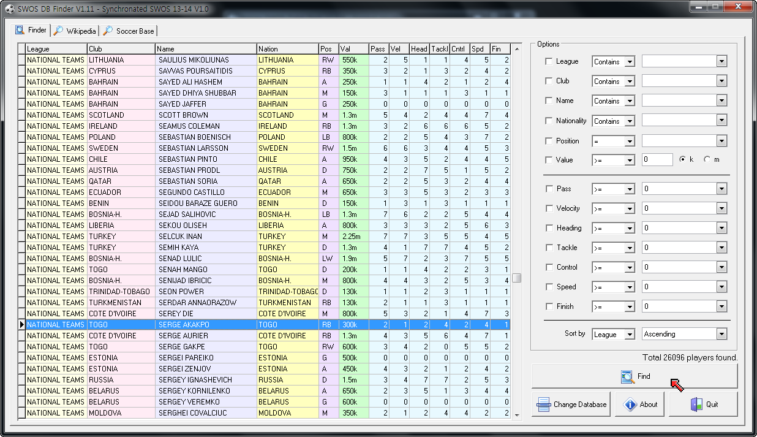Open the Sort by League dropdown
The width and height of the screenshot is (757, 437).
pyautogui.click(x=630, y=335)
